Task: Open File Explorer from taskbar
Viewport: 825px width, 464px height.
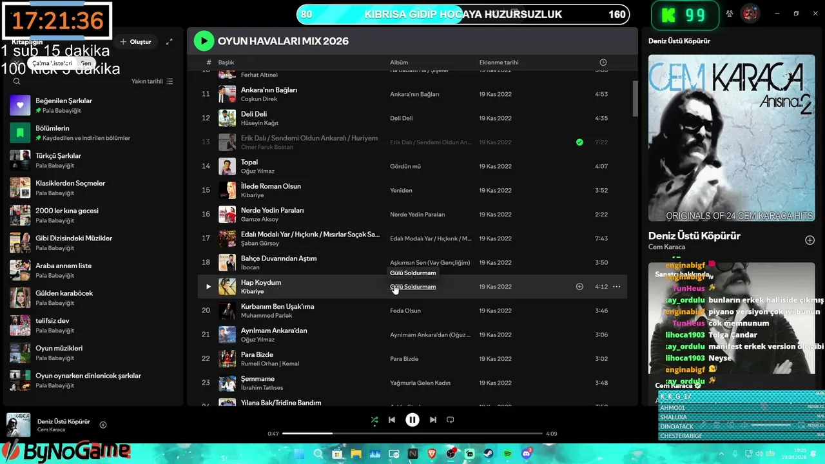Action: tap(356, 454)
